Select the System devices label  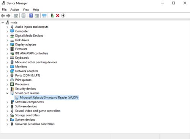pyautogui.click(x=25, y=120)
